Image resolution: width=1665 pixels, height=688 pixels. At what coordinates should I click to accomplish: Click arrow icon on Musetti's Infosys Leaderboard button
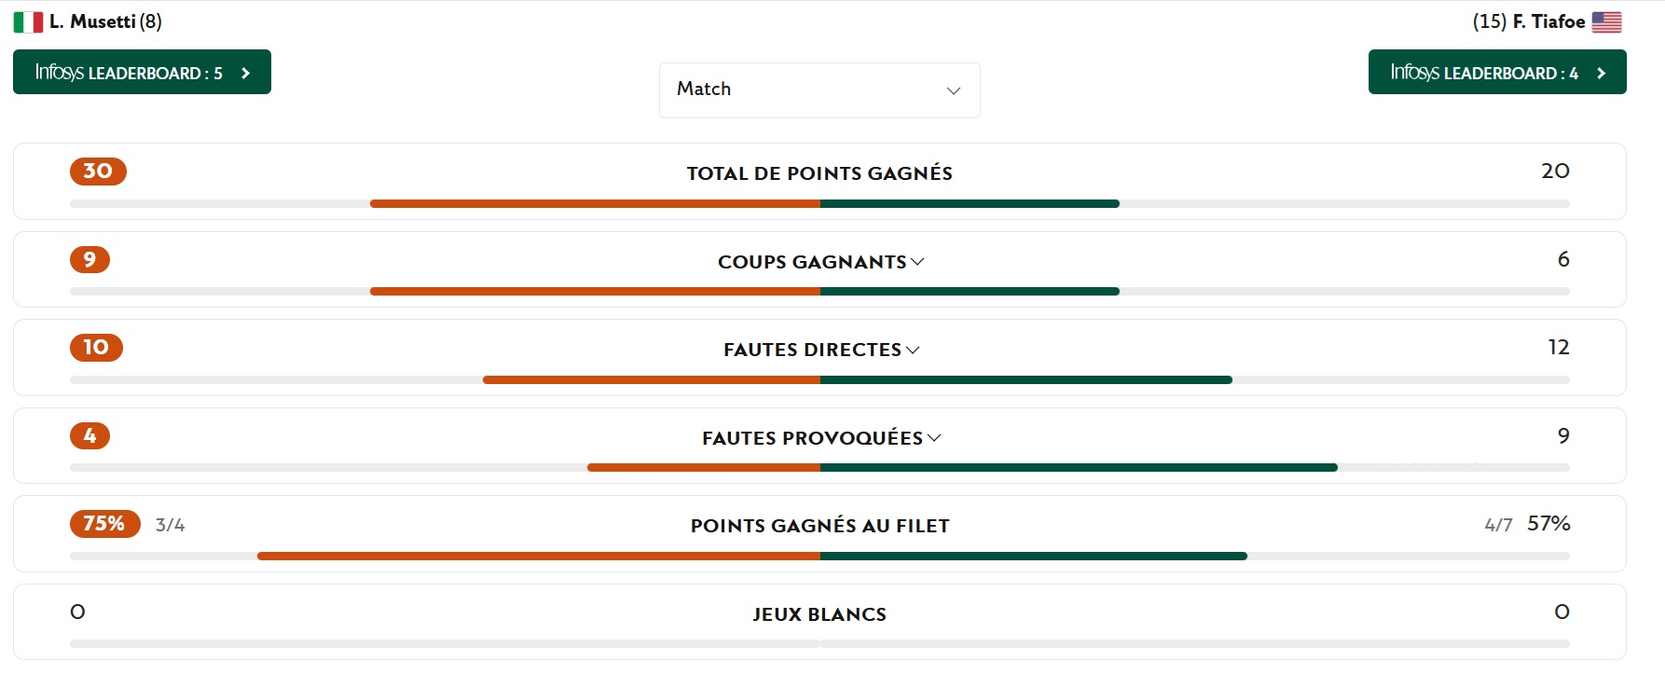click(x=246, y=73)
